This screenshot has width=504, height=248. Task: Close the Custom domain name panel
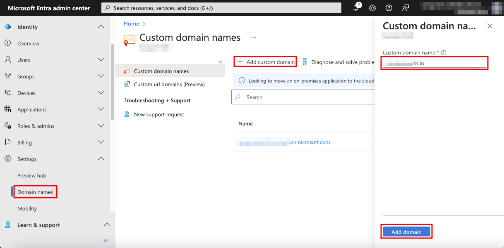490,26
